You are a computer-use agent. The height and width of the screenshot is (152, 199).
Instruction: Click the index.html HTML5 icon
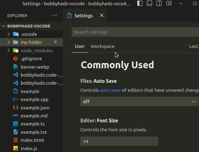click(x=16, y=140)
